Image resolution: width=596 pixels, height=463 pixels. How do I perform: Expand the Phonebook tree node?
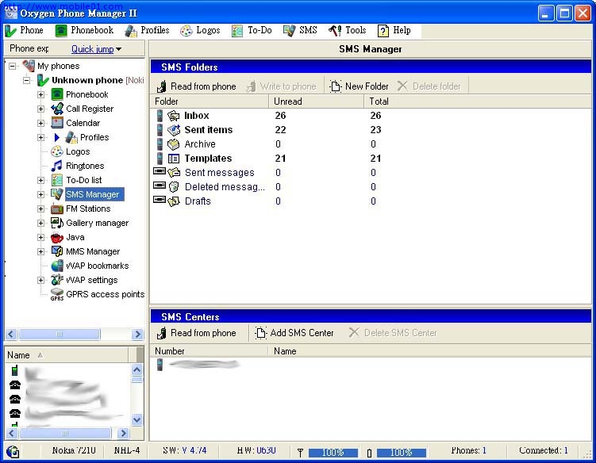tap(40, 94)
